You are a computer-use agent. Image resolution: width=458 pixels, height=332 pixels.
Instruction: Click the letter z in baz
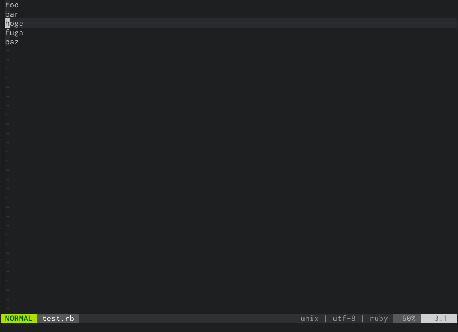17,42
